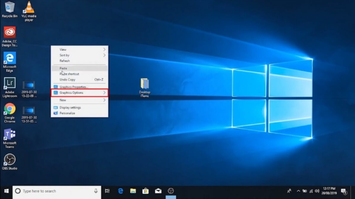Select the Microsoft Teams desktop shortcut

click(10, 138)
